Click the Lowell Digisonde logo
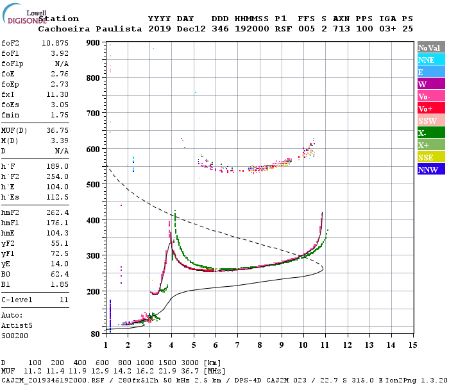Viewport: 449px width, 385px height. (24, 13)
